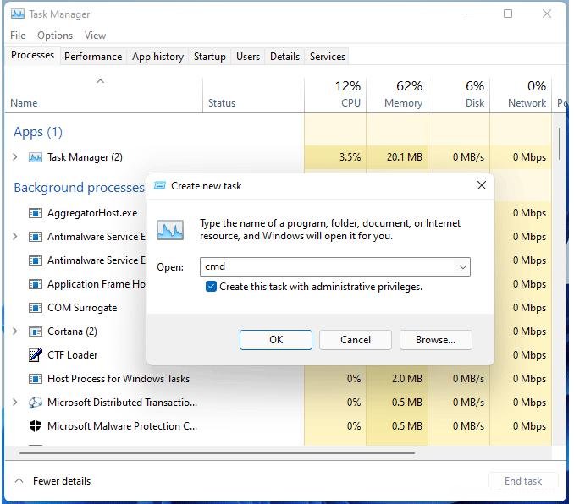Click the 20.1 MB memory value
This screenshot has height=504, width=574.
coord(405,157)
